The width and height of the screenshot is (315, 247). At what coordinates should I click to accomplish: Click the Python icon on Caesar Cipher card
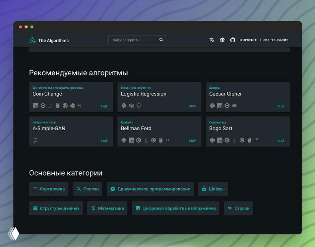[212, 106]
